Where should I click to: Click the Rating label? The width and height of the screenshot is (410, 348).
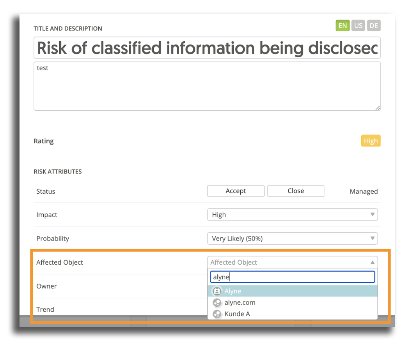pyautogui.click(x=44, y=141)
